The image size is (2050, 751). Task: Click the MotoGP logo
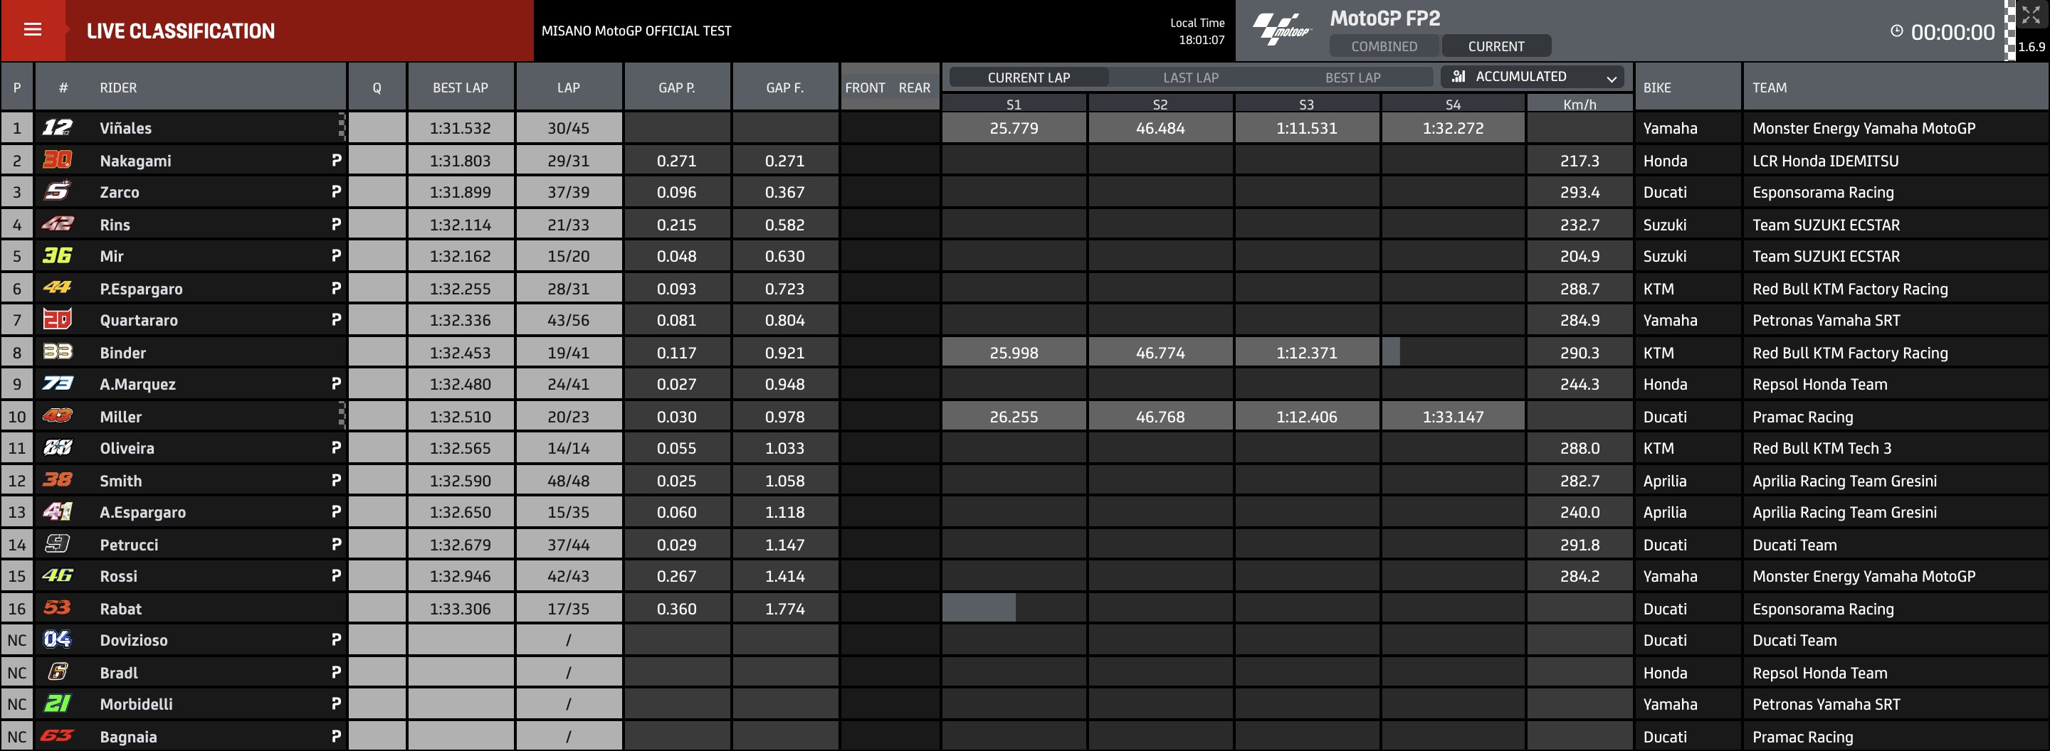click(x=1281, y=29)
